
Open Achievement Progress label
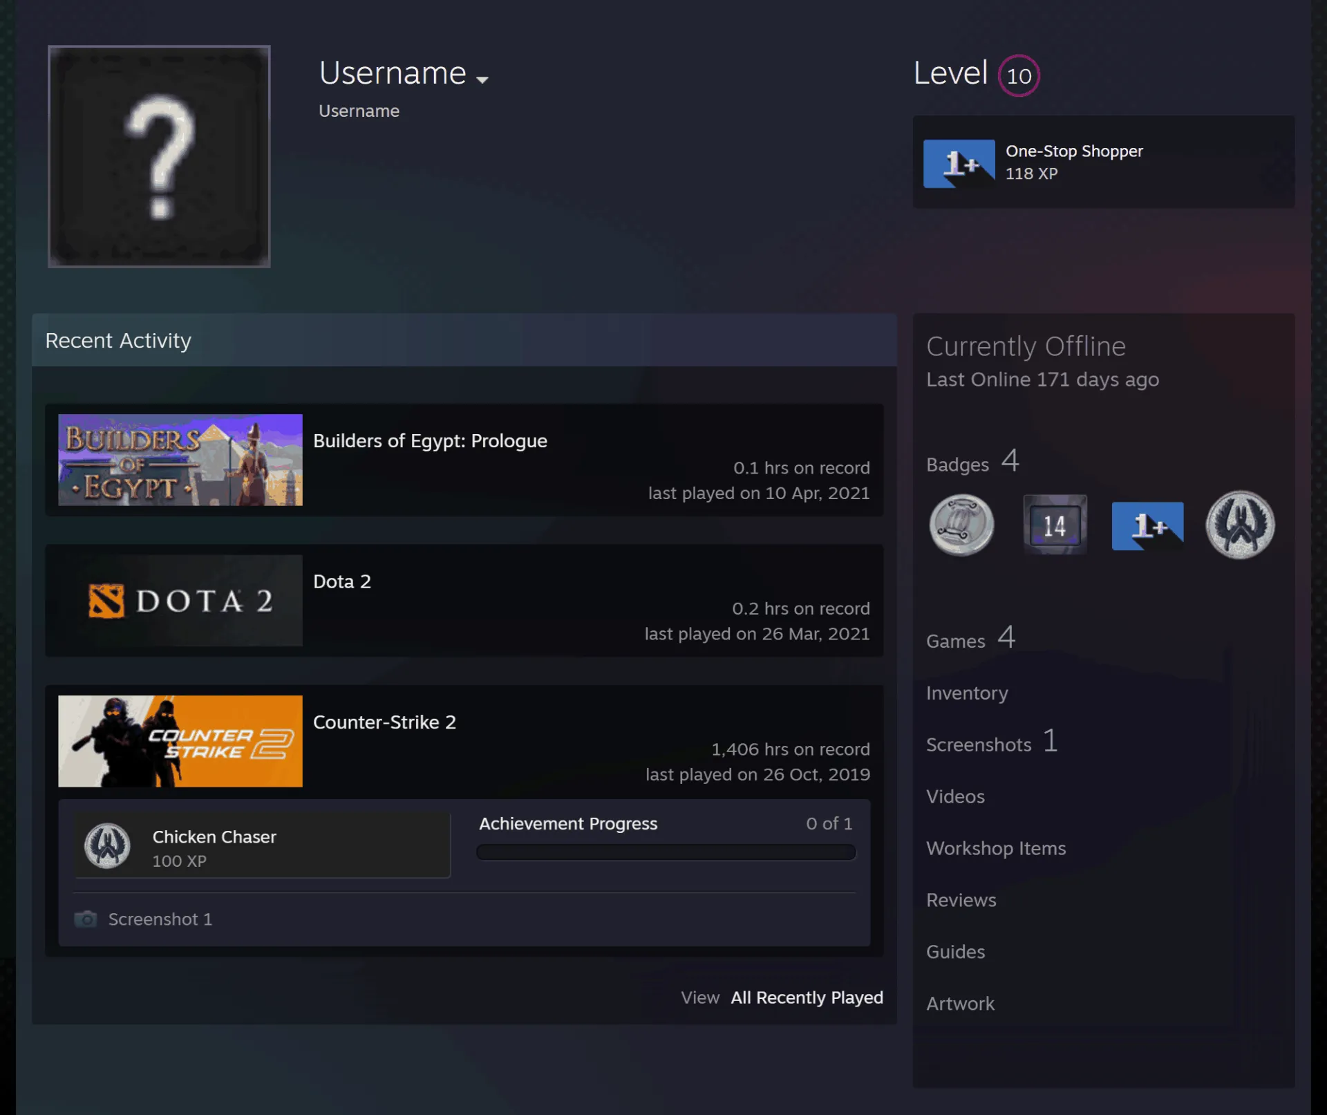[568, 824]
